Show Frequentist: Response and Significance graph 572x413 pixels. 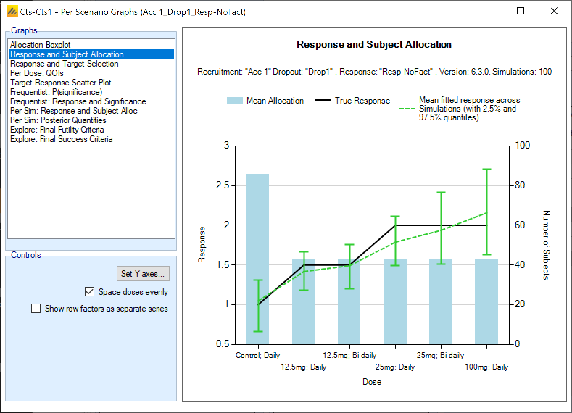click(78, 101)
